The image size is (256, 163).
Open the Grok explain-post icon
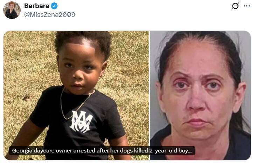pyautogui.click(x=235, y=6)
